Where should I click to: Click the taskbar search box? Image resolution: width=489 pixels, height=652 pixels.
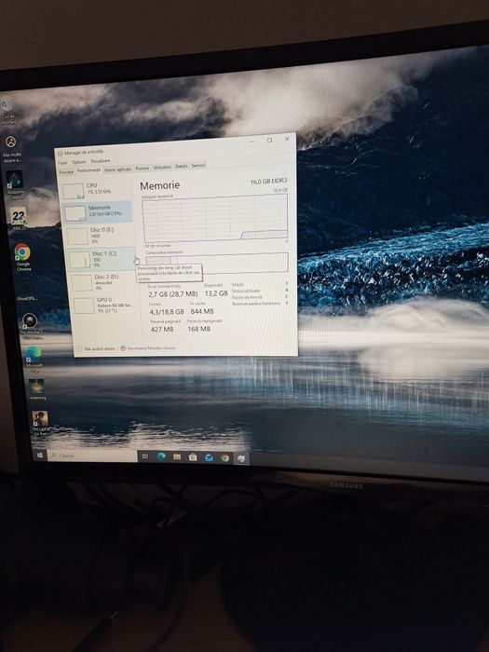coord(92,456)
